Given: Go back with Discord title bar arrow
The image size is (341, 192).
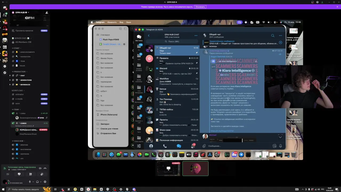Looking at the screenshot, I should 3,2.
